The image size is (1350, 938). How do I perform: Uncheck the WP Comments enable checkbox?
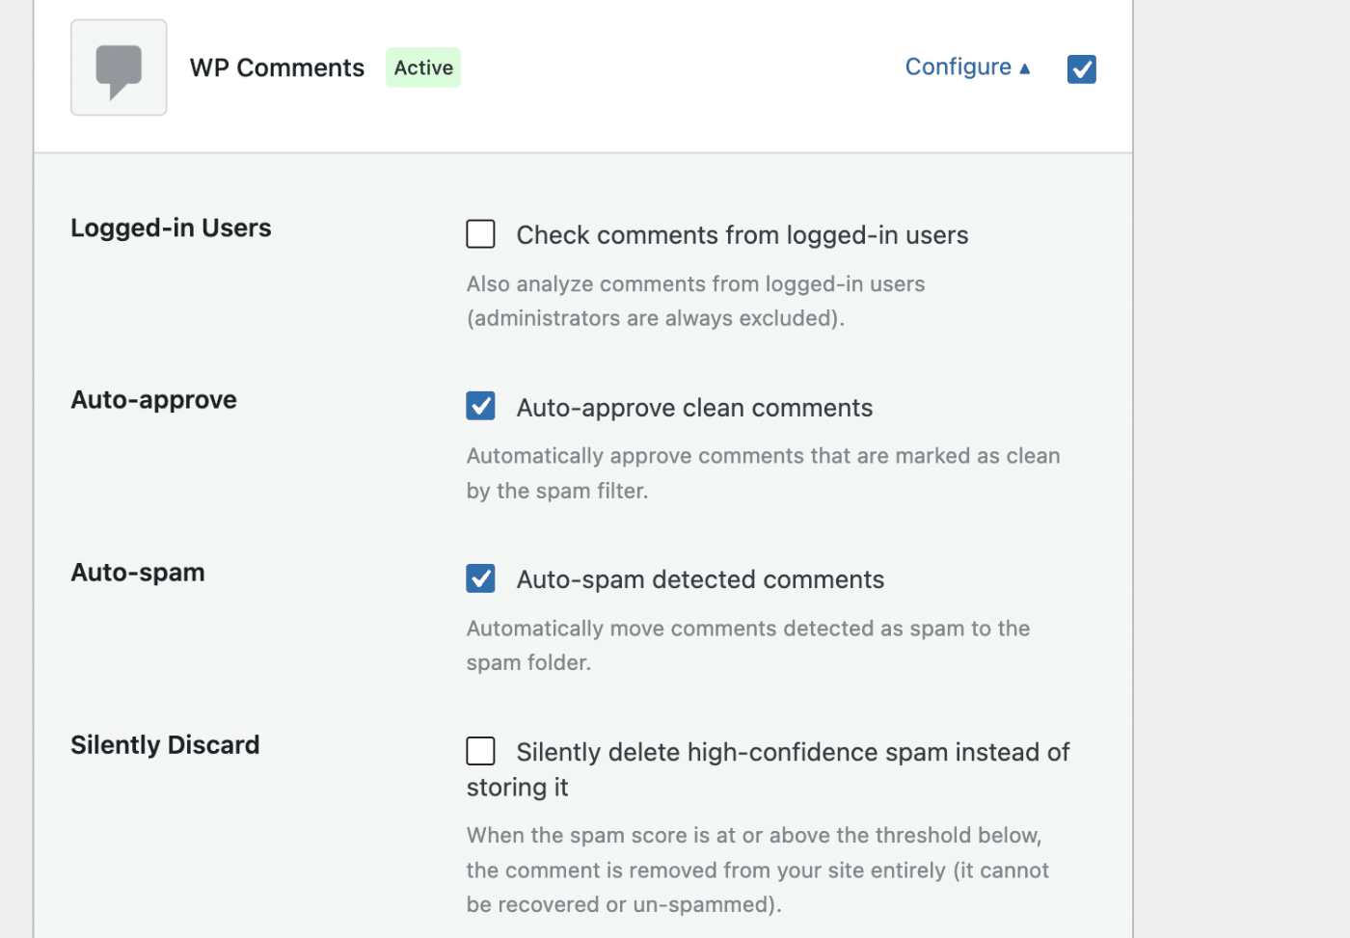(x=1082, y=69)
